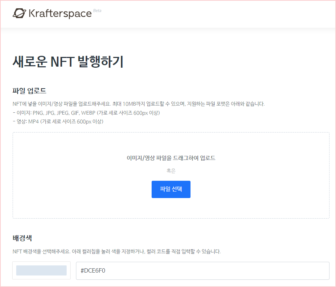This screenshot has height=287, width=336.
Task: Click the 파일 업로드 section title
Action: click(x=30, y=91)
